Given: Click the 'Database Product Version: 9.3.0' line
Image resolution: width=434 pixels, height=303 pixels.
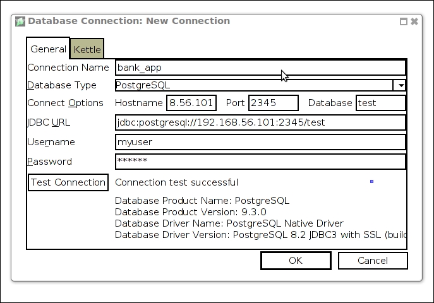Looking at the screenshot, I should 190,212.
